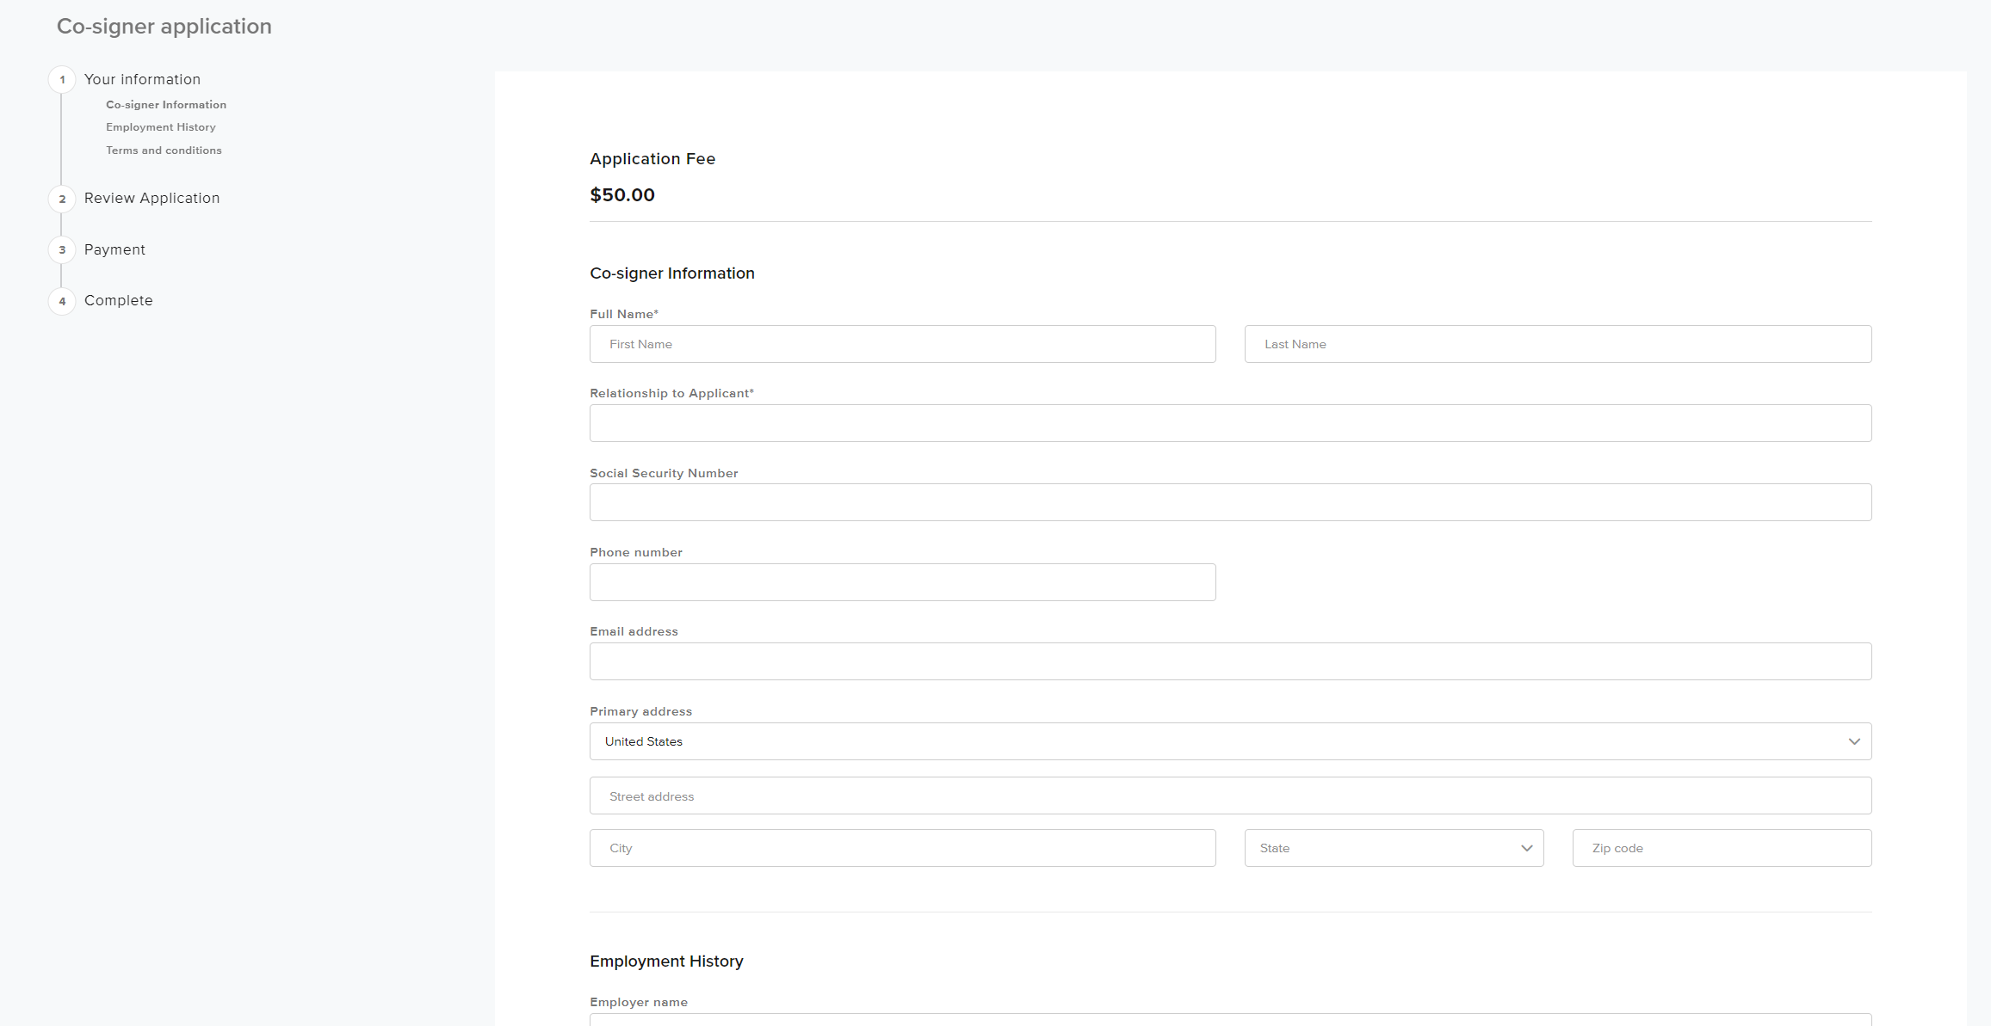Click into the Zip code field

coord(1721,848)
